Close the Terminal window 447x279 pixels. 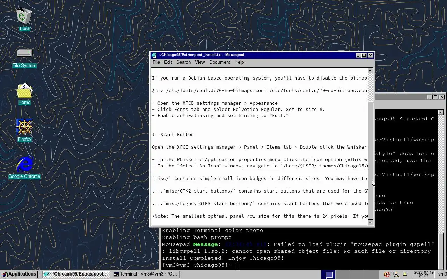[x=441, y=97]
